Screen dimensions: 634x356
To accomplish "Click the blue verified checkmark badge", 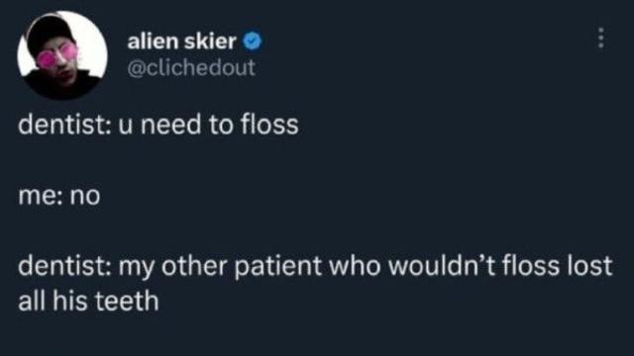I will pyautogui.click(x=253, y=42).
